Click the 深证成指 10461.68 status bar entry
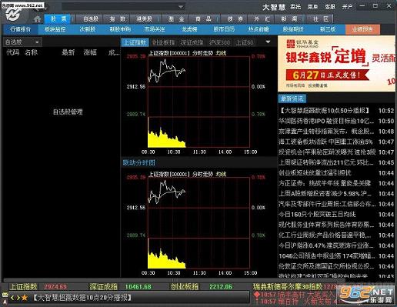Viewport: 397px width, 307px height. pos(121,287)
